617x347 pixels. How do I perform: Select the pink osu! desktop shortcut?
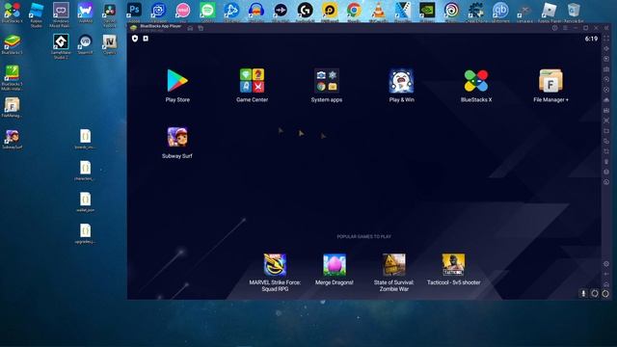pos(183,12)
